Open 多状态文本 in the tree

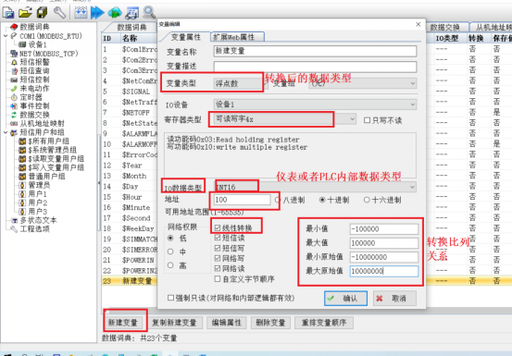tap(38, 220)
